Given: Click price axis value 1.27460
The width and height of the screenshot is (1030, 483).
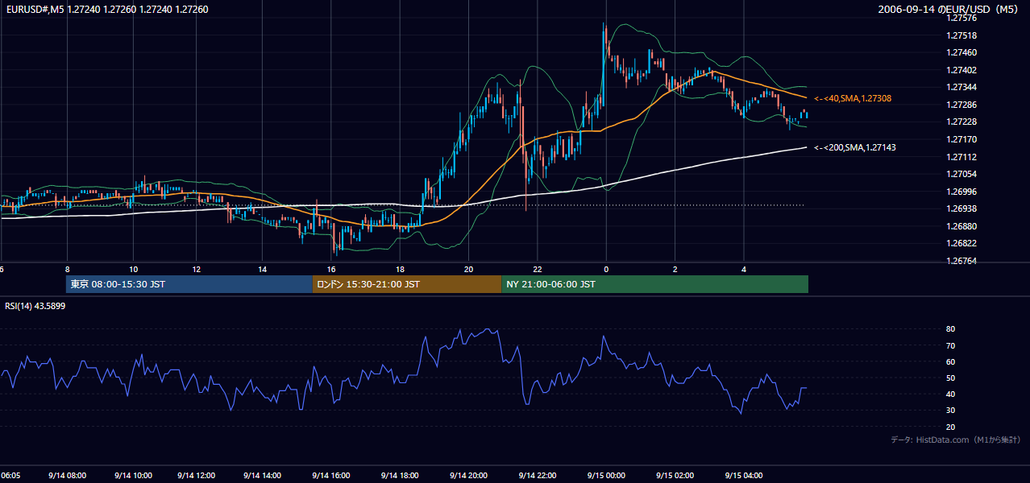Looking at the screenshot, I should pos(961,53).
